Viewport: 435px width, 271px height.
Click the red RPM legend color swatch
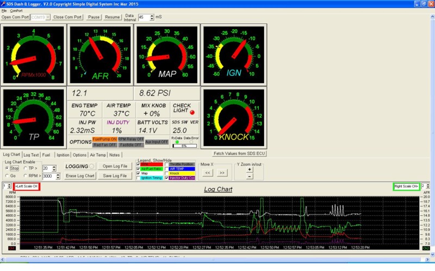pos(151,164)
